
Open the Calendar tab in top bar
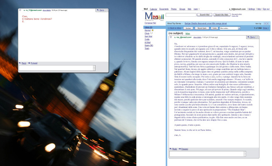pyautogui.click(x=154, y=9)
